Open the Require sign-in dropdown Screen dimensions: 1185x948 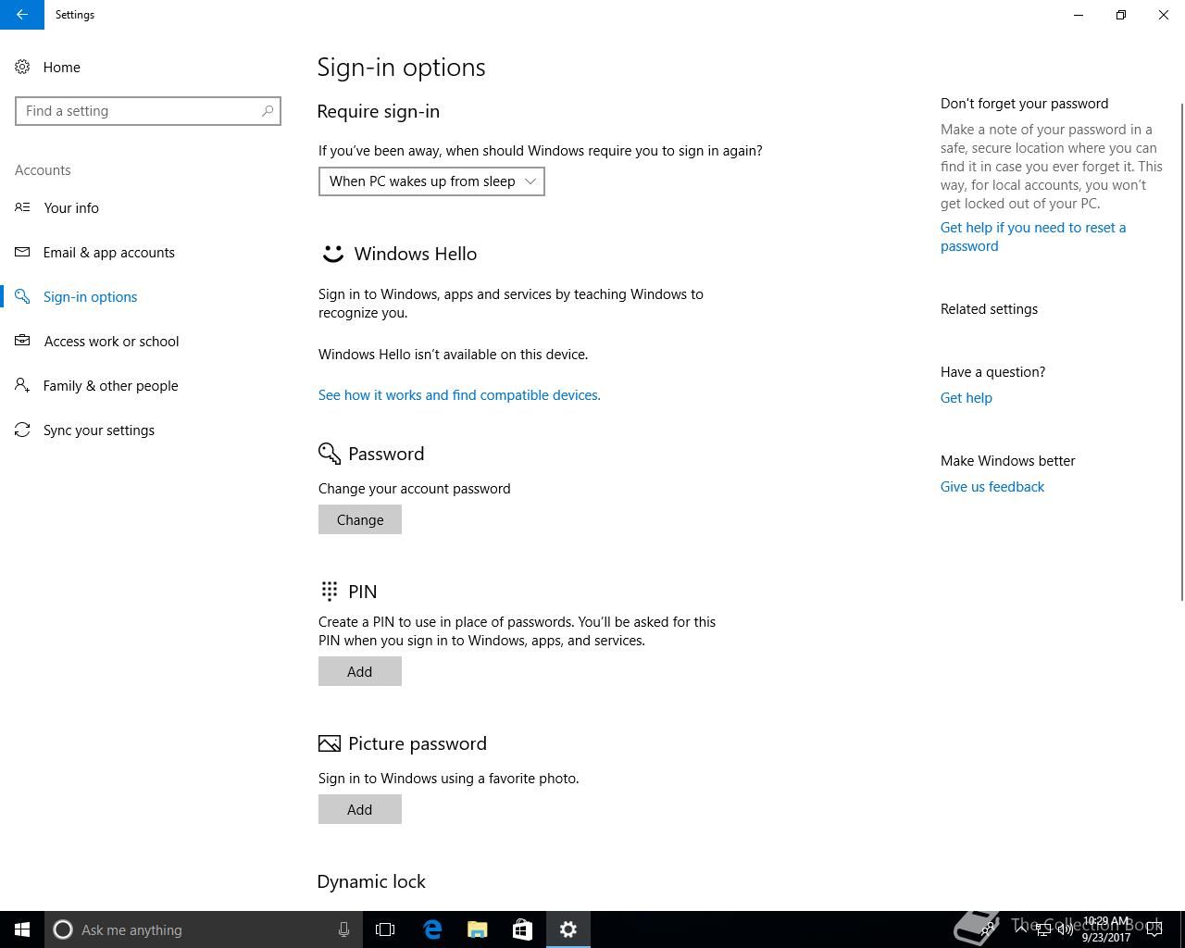point(431,181)
